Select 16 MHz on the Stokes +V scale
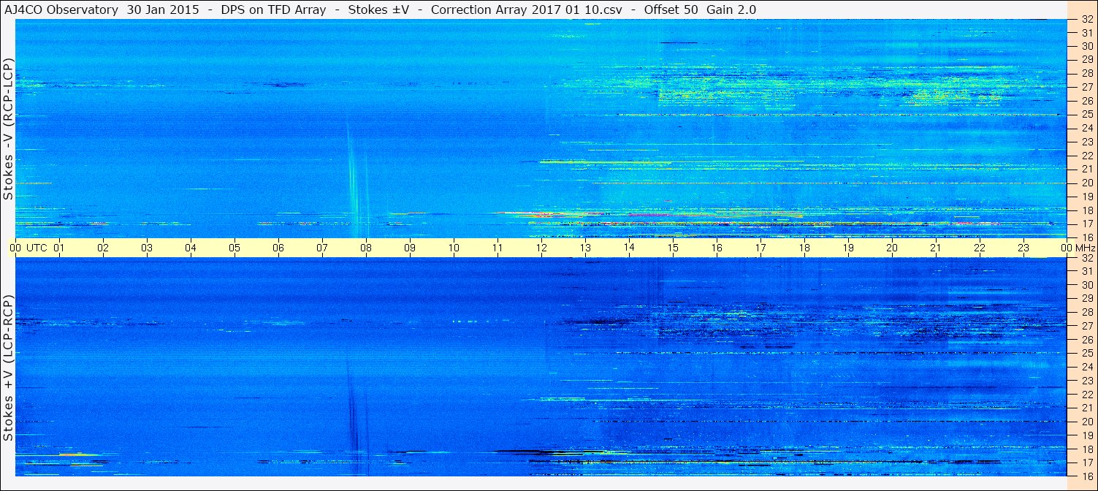This screenshot has width=1098, height=491. click(x=1086, y=476)
